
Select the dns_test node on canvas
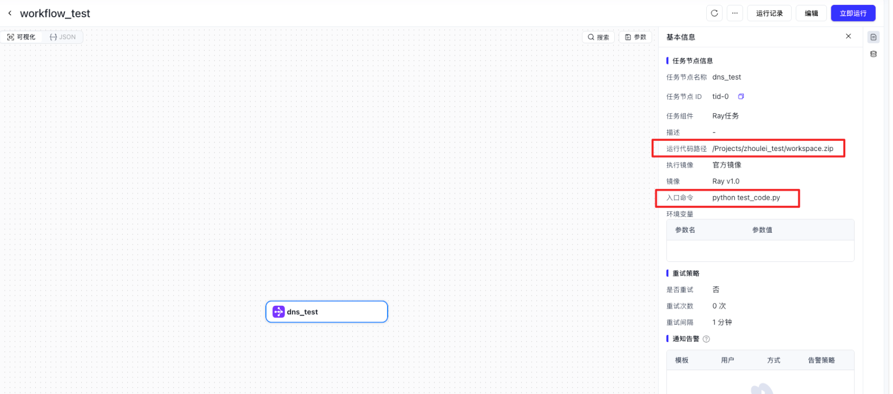pos(327,312)
